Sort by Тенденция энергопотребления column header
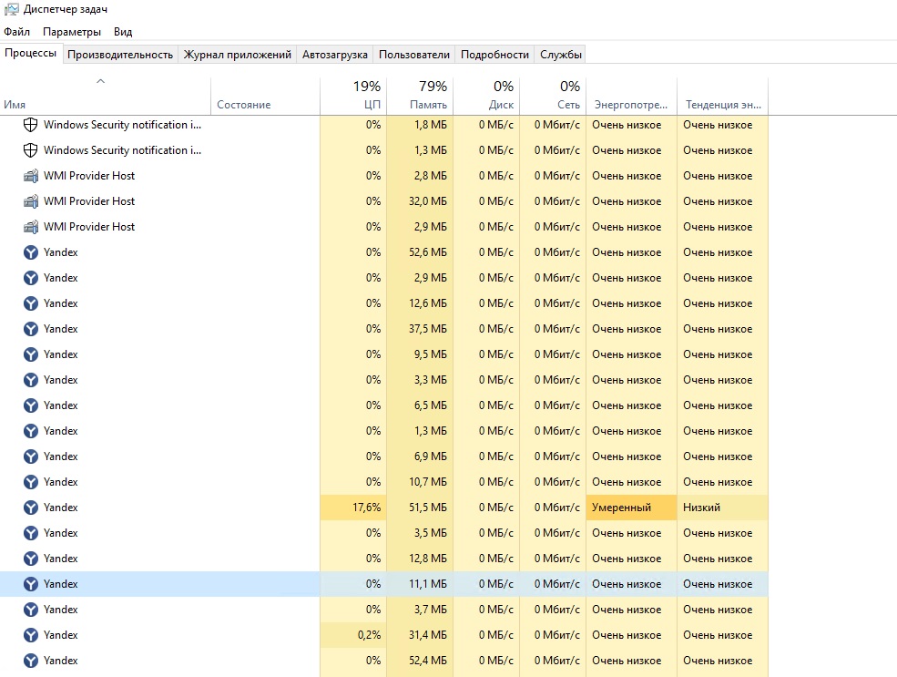The height and width of the screenshot is (677, 897). [x=722, y=97]
